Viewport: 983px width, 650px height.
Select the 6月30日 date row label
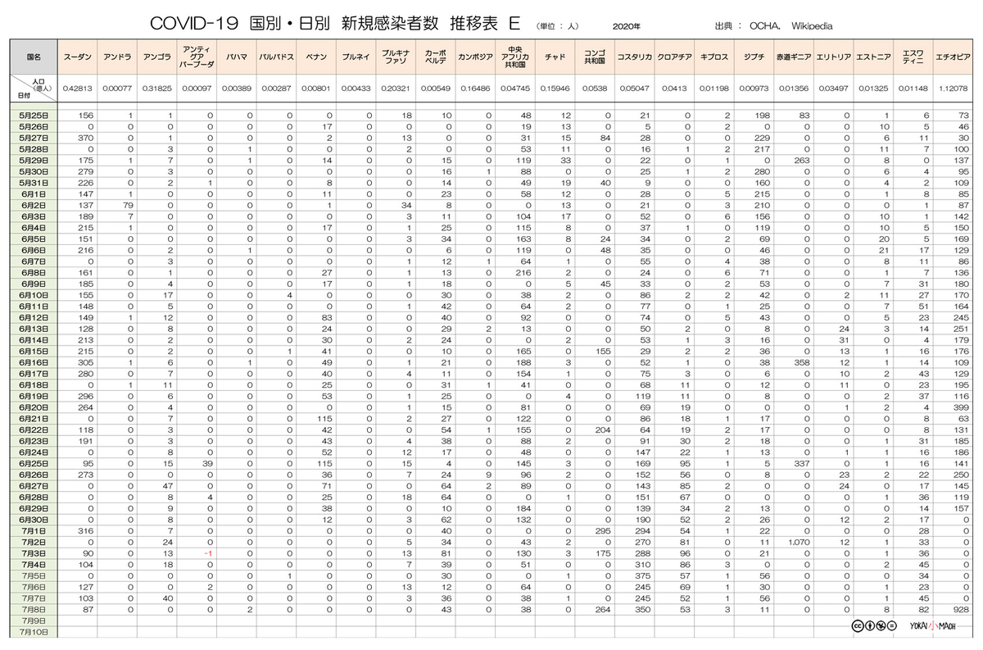34,520
